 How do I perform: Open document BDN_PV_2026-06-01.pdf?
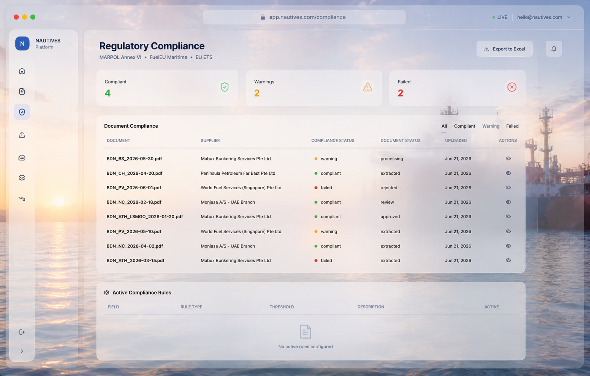134,187
